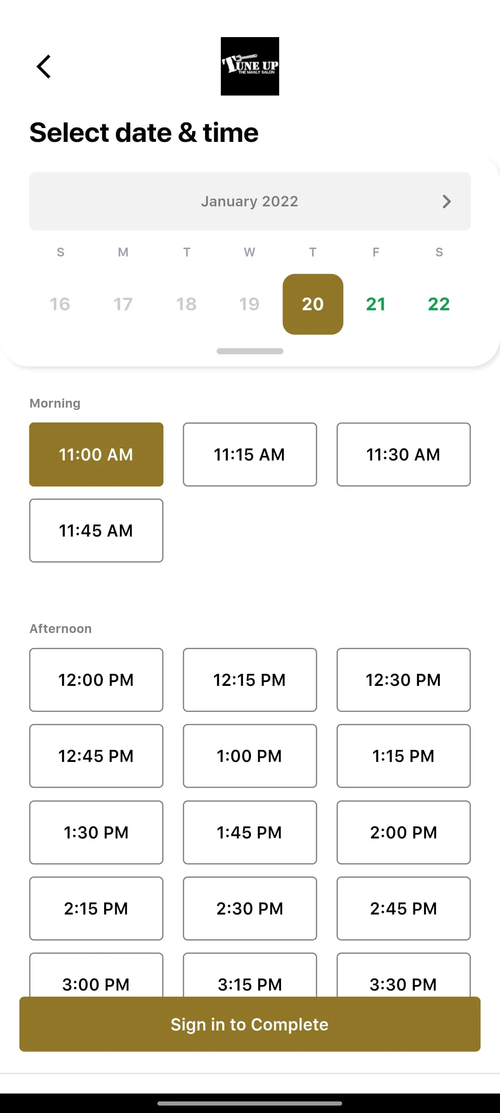Choose the 1:45 PM slot
This screenshot has height=1113, width=500.
tap(250, 832)
